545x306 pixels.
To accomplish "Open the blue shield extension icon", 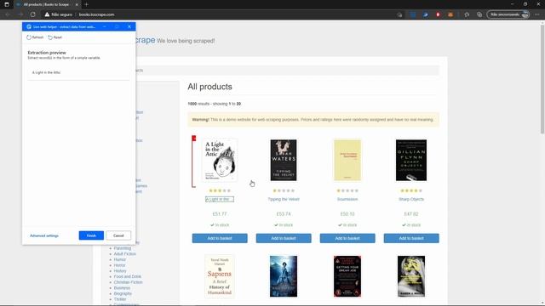I will 412,14.
